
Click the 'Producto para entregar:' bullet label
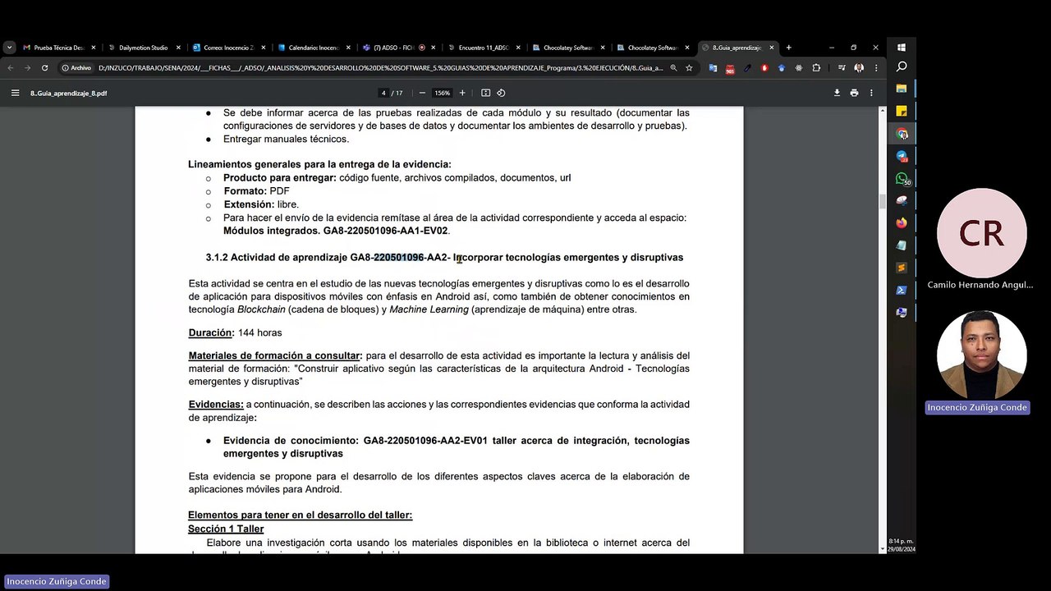(280, 177)
